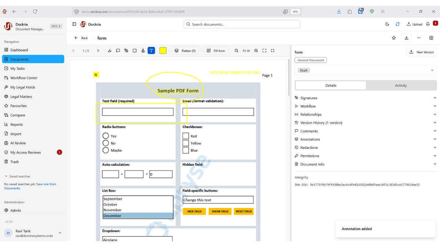Select the No radio button
Image resolution: width=440 pixels, height=247 pixels.
pyautogui.click(x=106, y=143)
